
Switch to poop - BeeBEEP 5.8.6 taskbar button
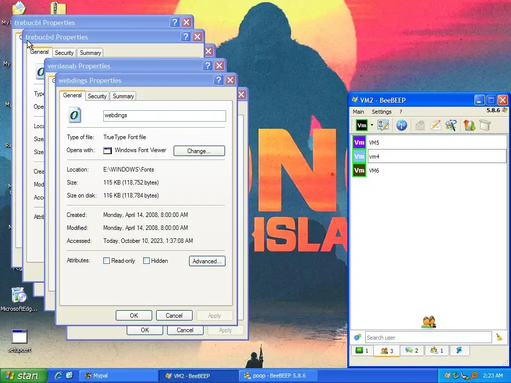[x=278, y=376]
